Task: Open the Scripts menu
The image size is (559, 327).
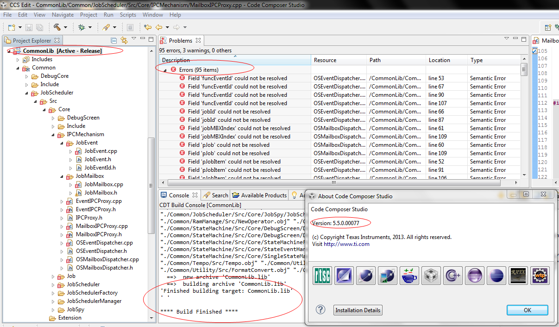Action: [x=128, y=15]
